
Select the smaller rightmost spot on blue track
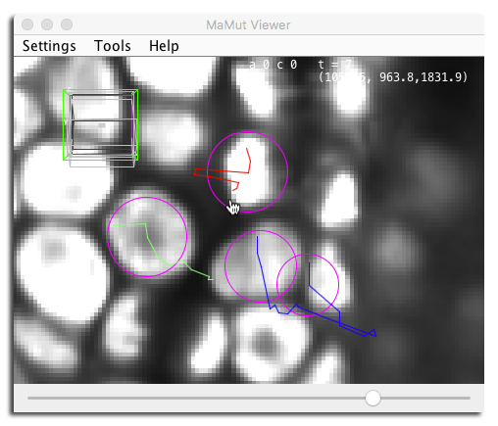point(308,285)
